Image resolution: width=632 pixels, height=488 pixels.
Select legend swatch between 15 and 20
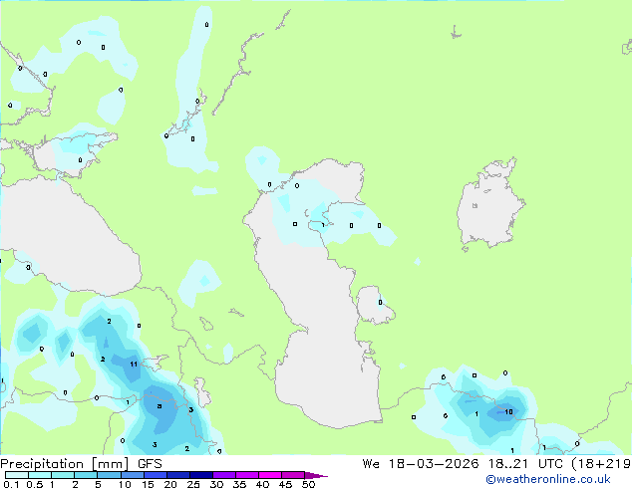(x=155, y=475)
